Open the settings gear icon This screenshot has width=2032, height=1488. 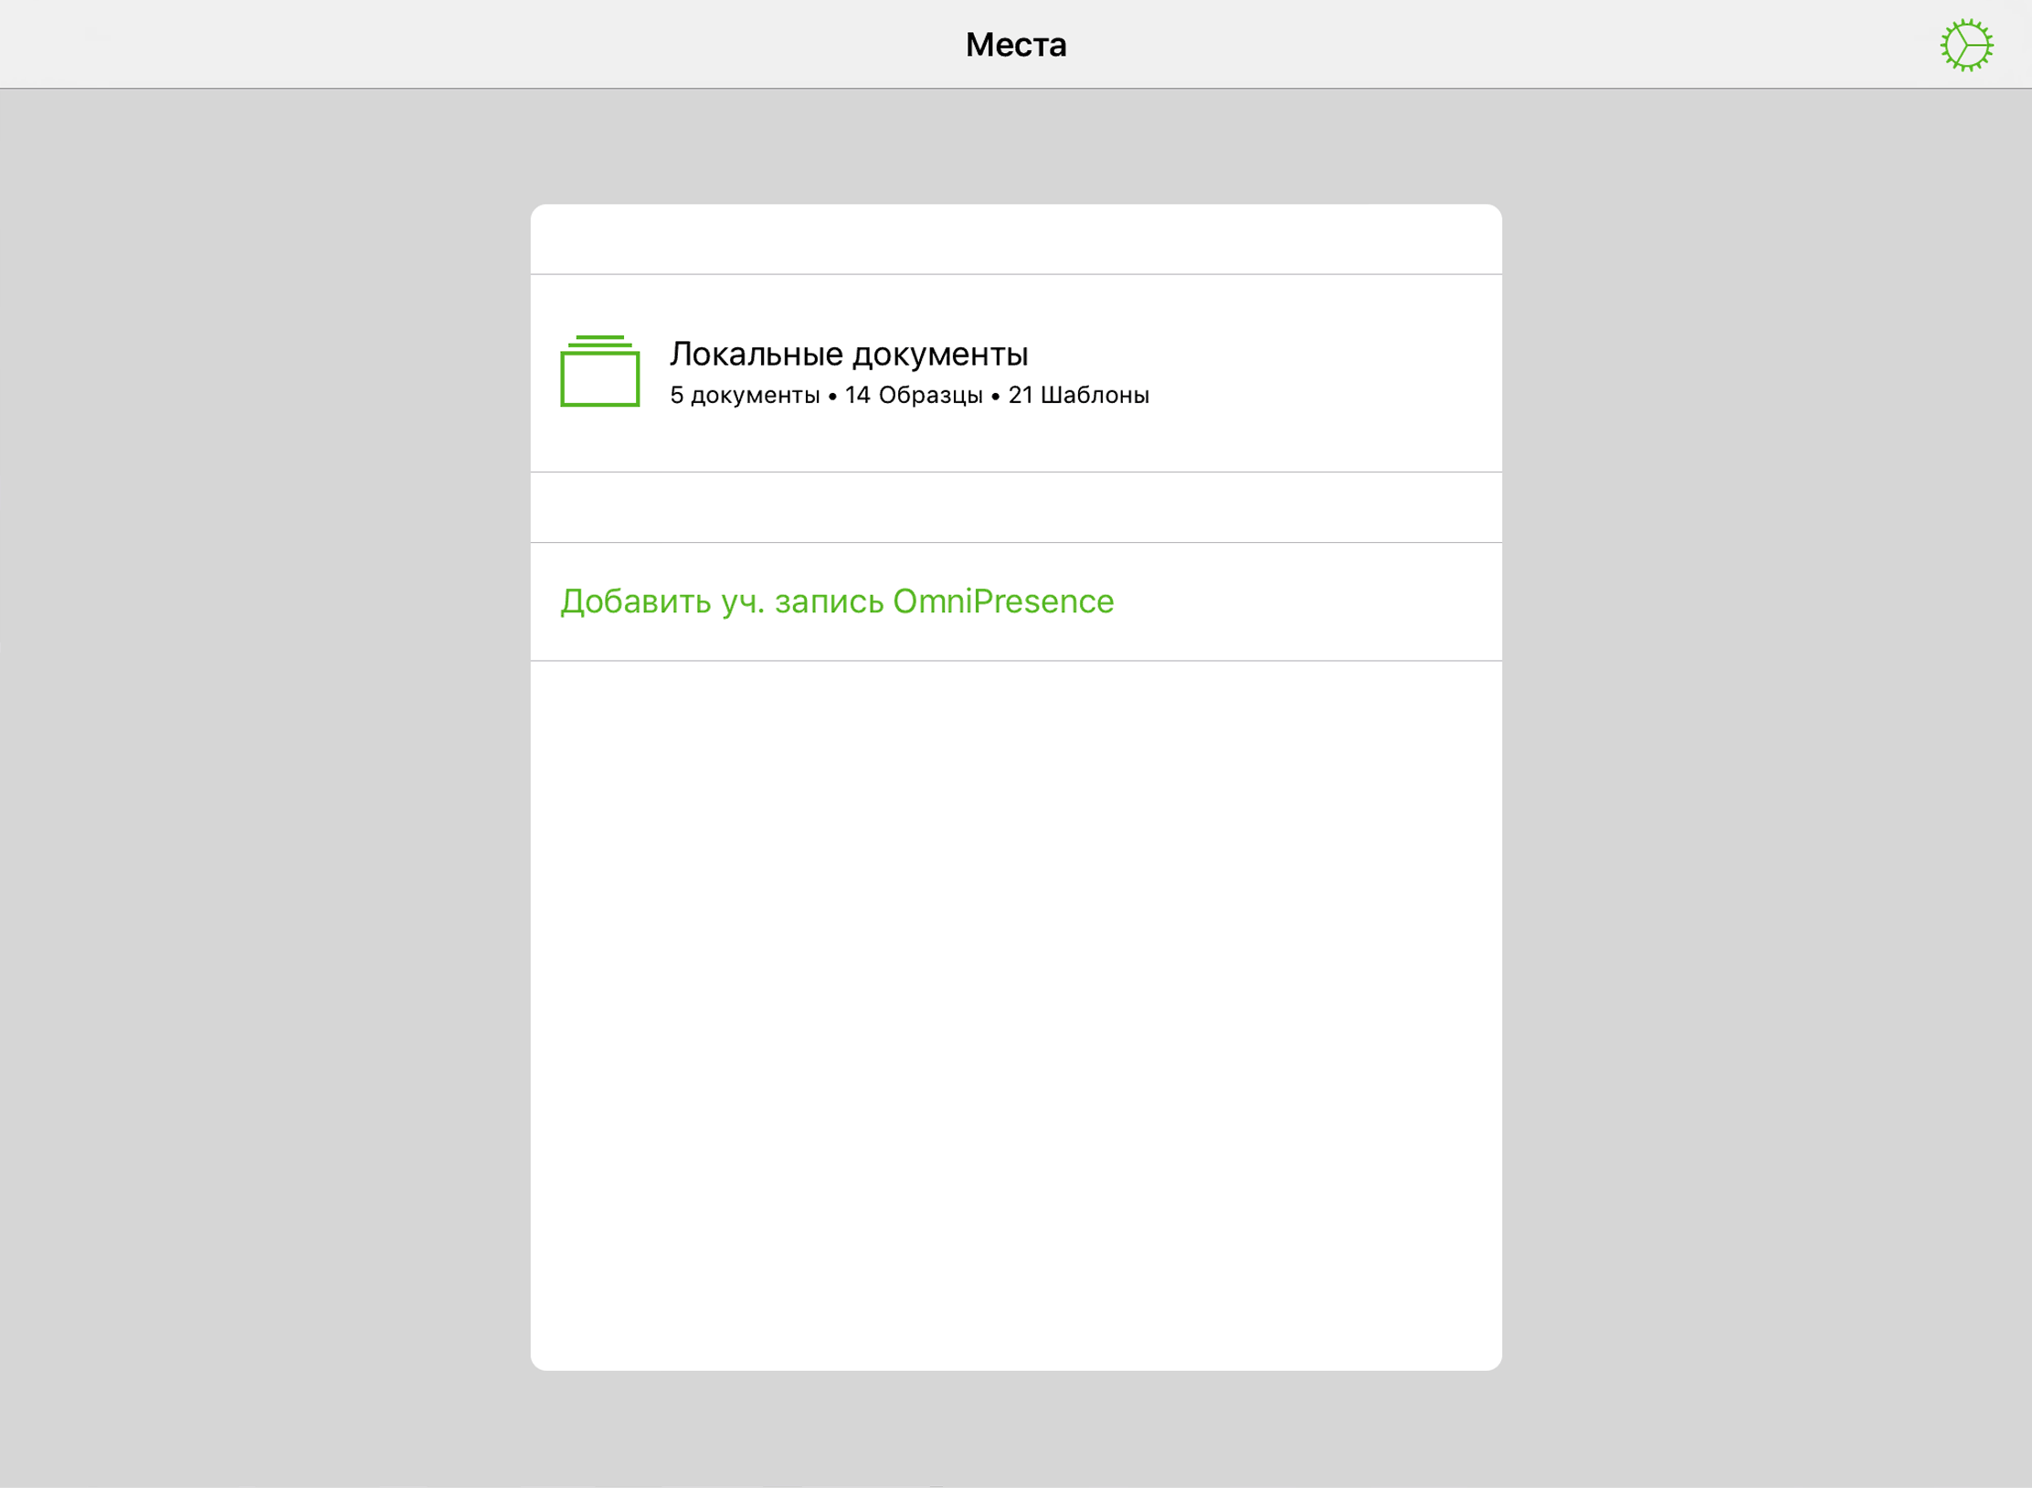pyautogui.click(x=1966, y=45)
